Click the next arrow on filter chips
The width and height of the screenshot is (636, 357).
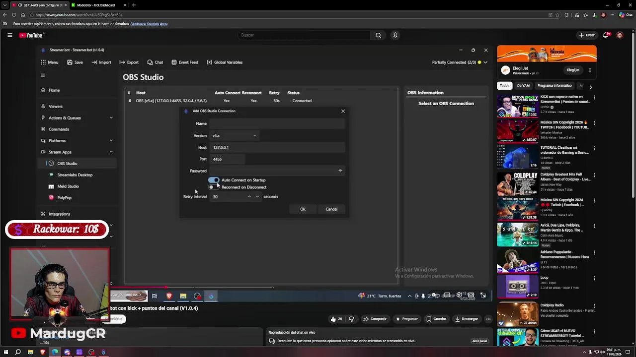pyautogui.click(x=590, y=87)
